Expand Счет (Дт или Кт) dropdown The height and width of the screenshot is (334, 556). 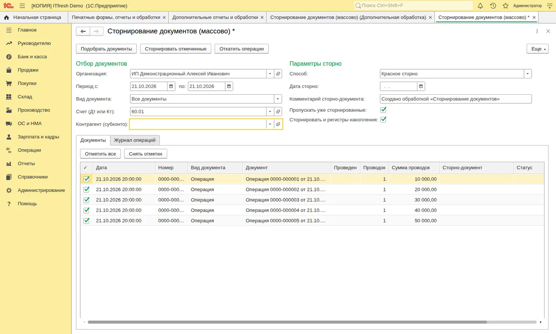point(270,112)
